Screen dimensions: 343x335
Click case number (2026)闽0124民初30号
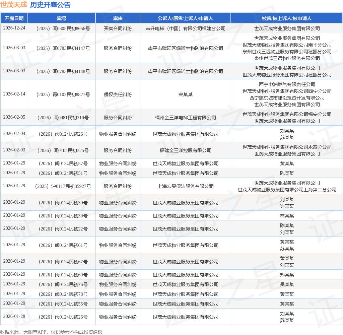click(63, 203)
